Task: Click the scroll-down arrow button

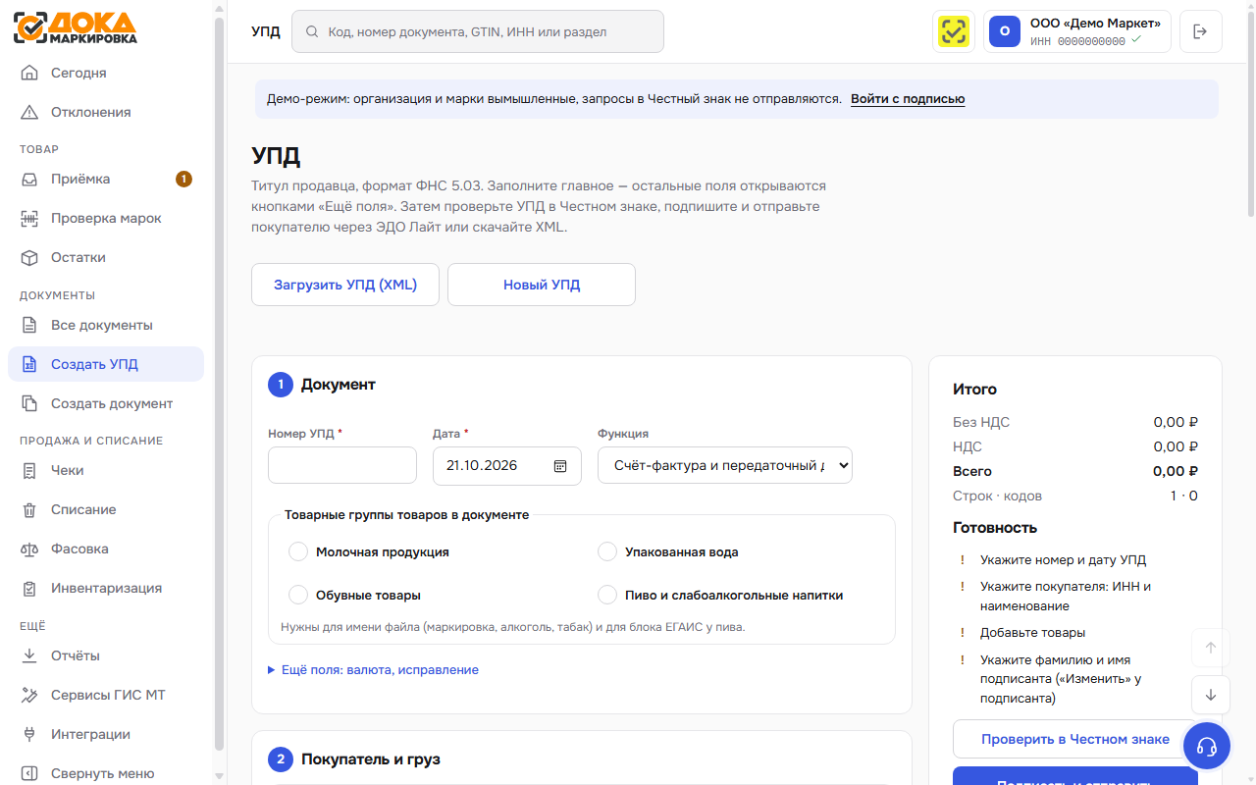Action: click(x=1211, y=695)
